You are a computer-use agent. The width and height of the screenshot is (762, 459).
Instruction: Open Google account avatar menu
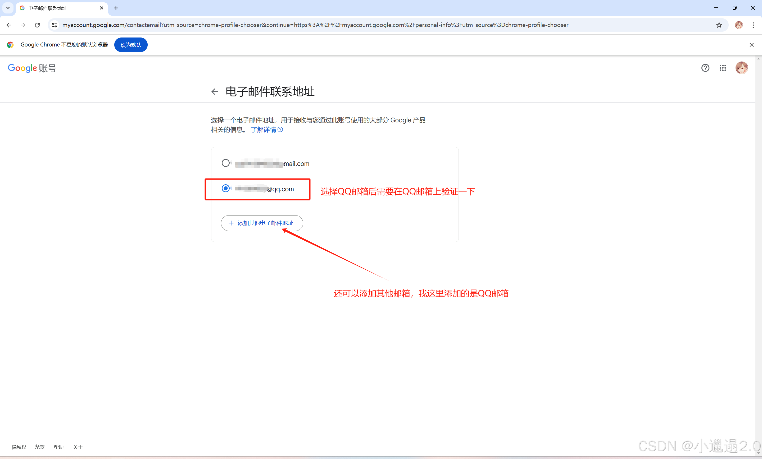pos(741,68)
